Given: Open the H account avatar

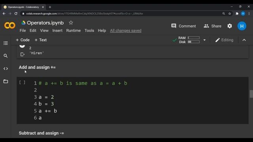Looking at the screenshot, I should coord(242,26).
